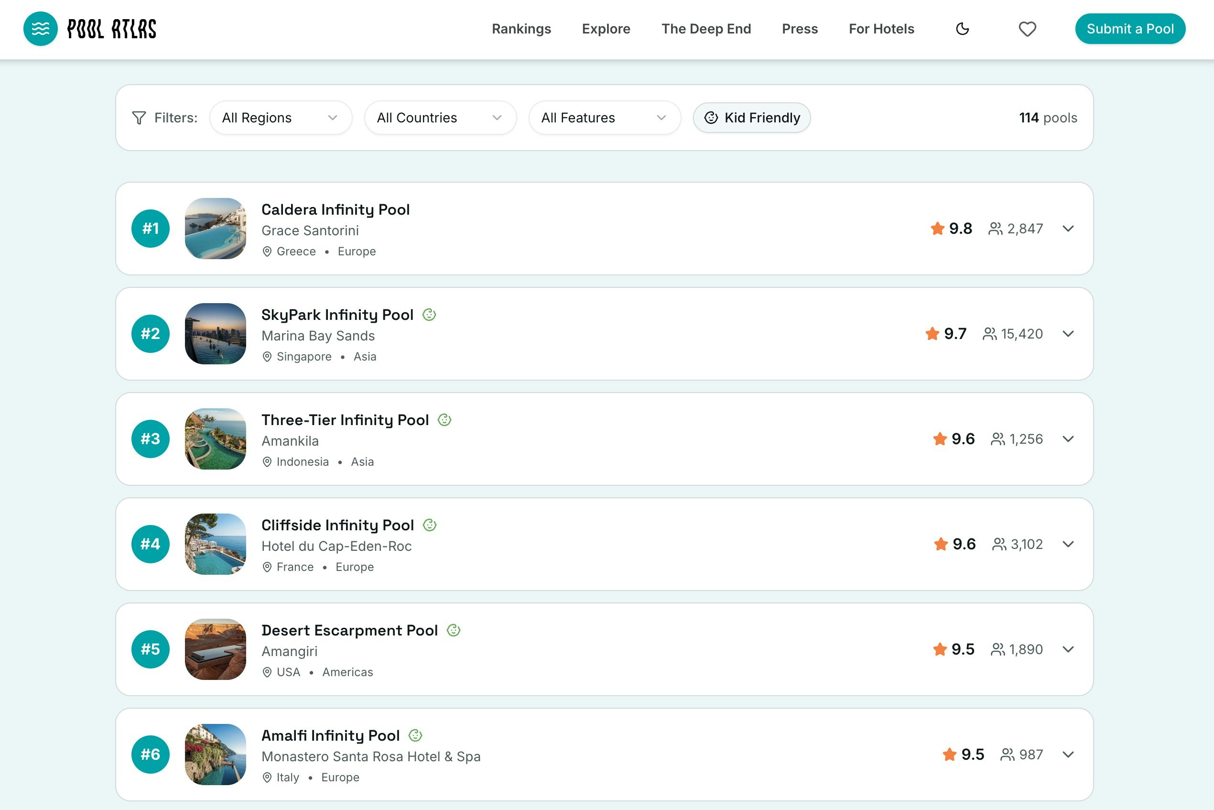
Task: Open the SkyPark Infinity Pool thumbnail
Action: pyautogui.click(x=216, y=334)
